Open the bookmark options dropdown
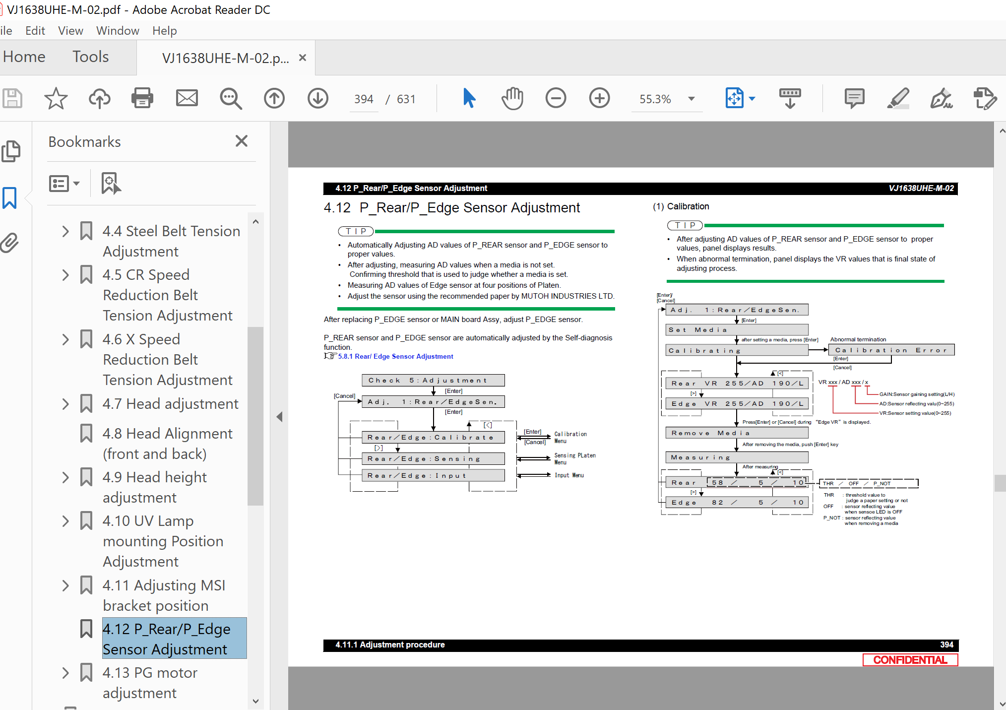 point(64,184)
